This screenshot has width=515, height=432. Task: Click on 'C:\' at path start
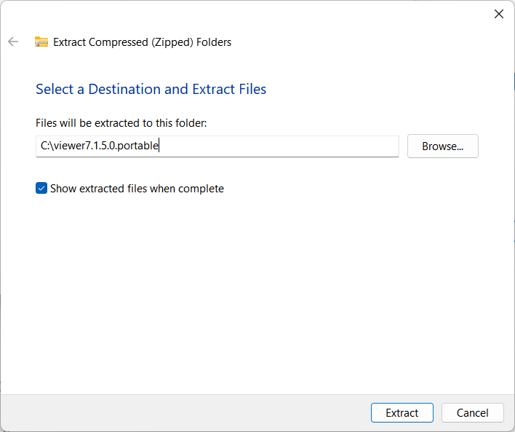45,146
